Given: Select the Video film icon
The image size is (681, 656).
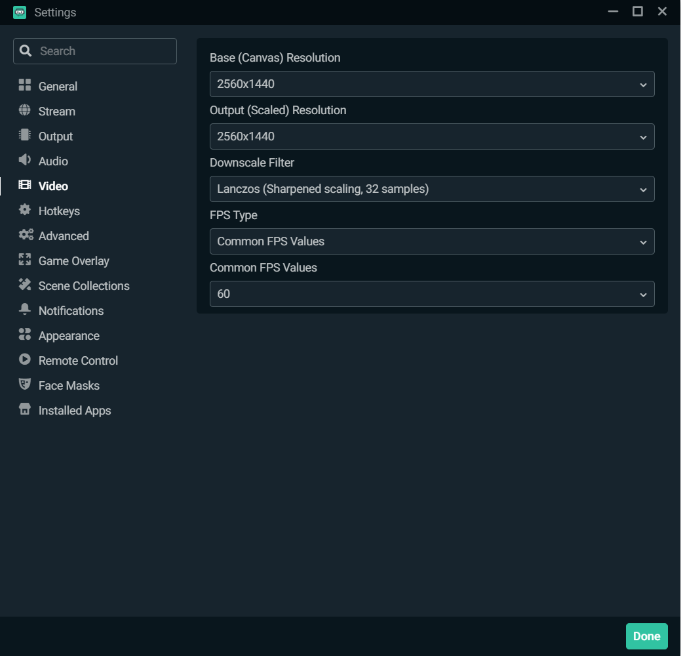Looking at the screenshot, I should click(24, 186).
